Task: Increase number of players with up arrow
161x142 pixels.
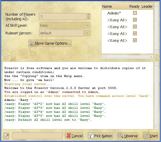Action: point(88,15)
